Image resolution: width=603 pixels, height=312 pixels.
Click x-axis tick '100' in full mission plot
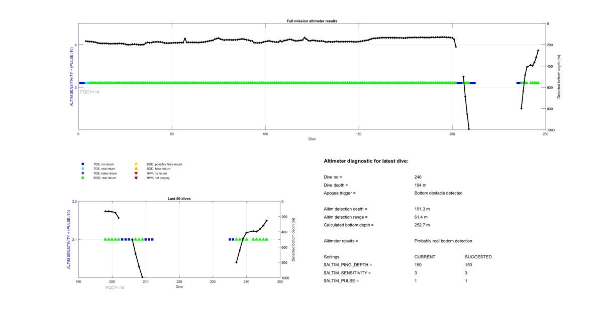(x=265, y=134)
